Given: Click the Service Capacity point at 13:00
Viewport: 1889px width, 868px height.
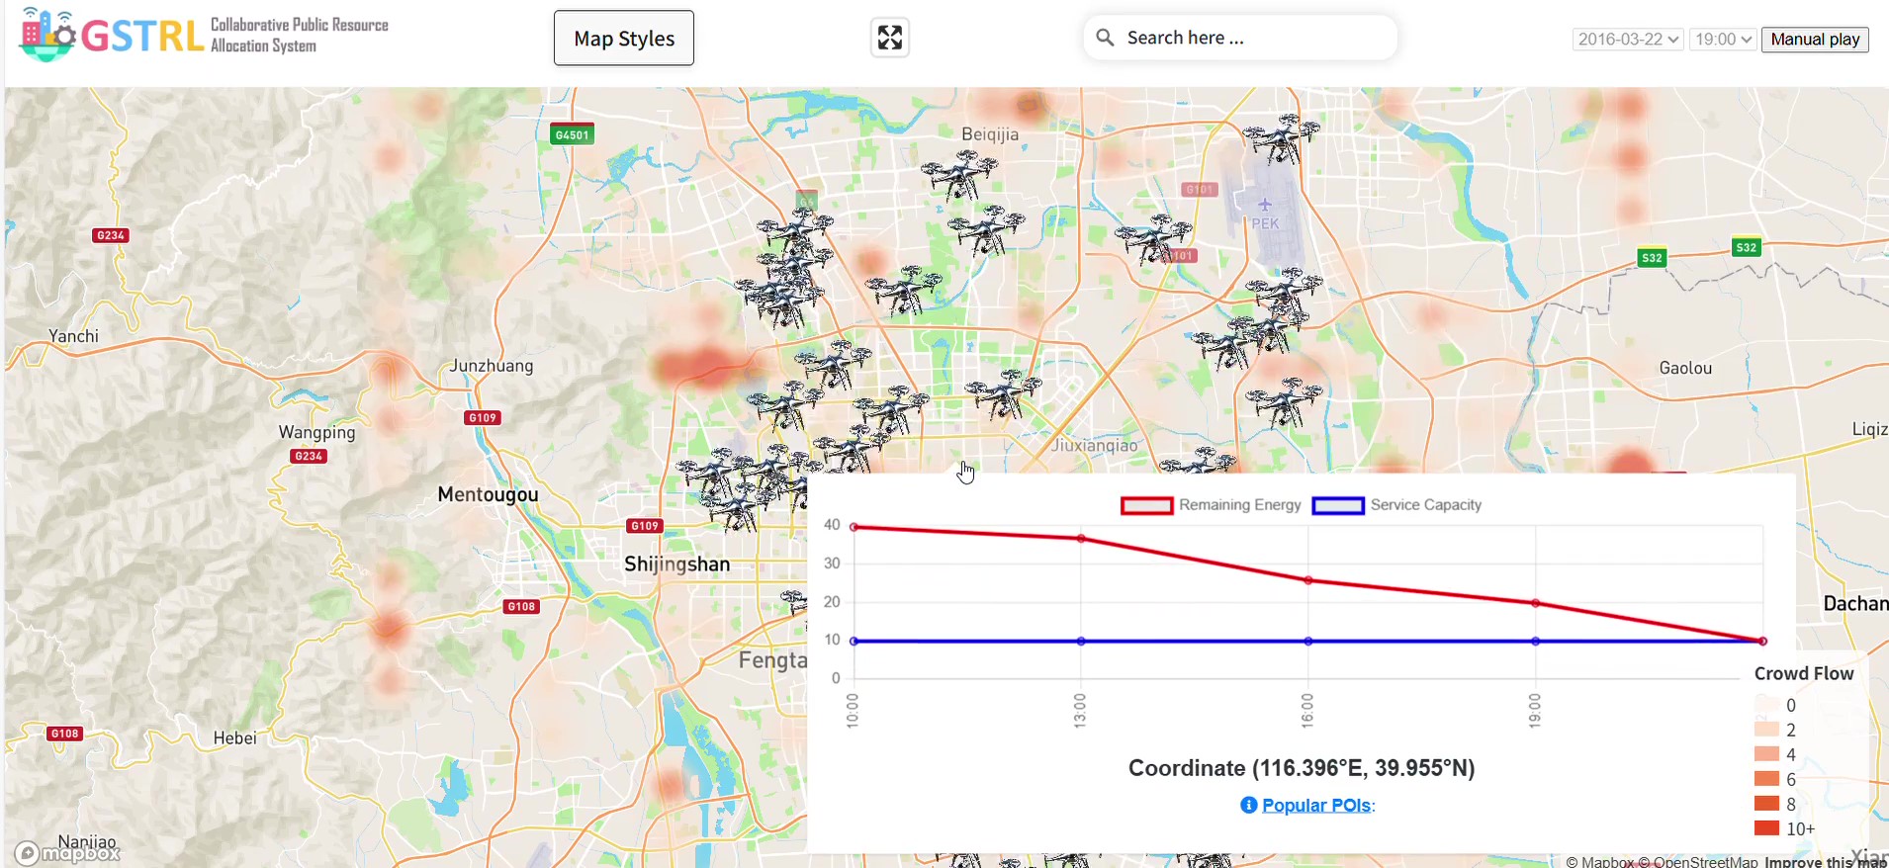Looking at the screenshot, I should point(1081,642).
